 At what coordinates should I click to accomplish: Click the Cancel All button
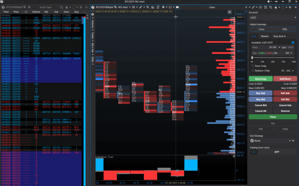[x=260, y=111]
